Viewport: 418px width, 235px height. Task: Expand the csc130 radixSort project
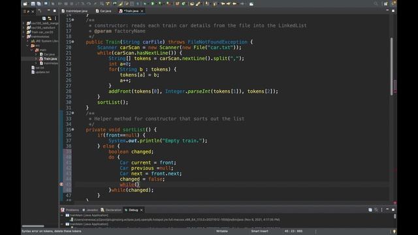point(24,27)
